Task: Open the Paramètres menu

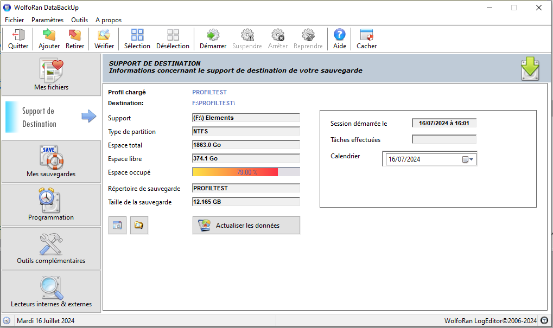Action: click(48, 20)
